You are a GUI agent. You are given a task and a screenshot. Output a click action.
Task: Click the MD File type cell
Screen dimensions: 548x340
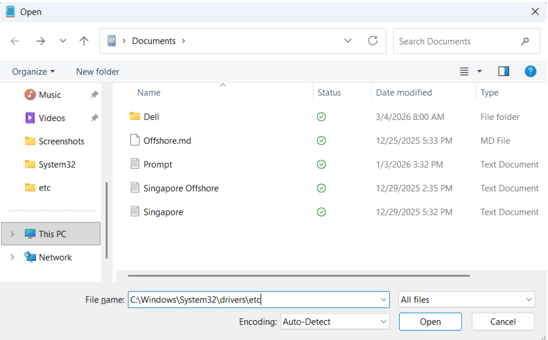[495, 140]
